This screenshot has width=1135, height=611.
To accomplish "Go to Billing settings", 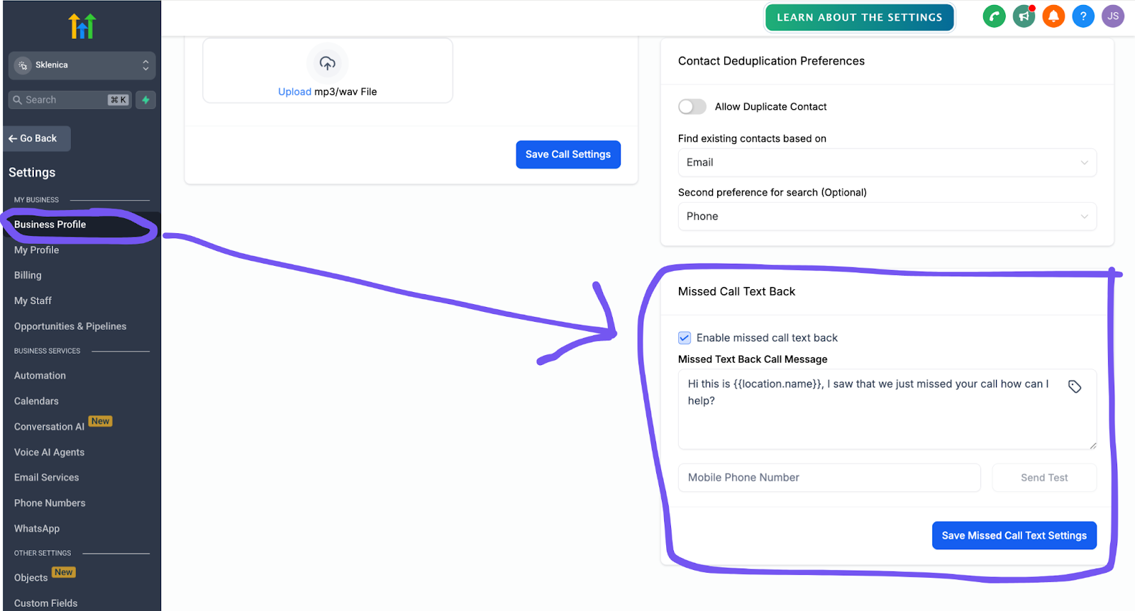I will point(28,275).
